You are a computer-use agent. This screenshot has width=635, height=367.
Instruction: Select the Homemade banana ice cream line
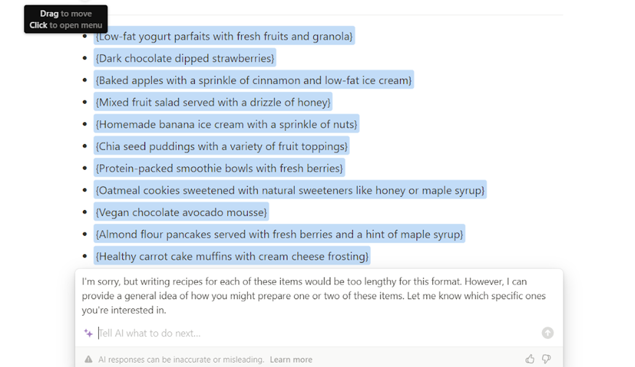(x=226, y=125)
